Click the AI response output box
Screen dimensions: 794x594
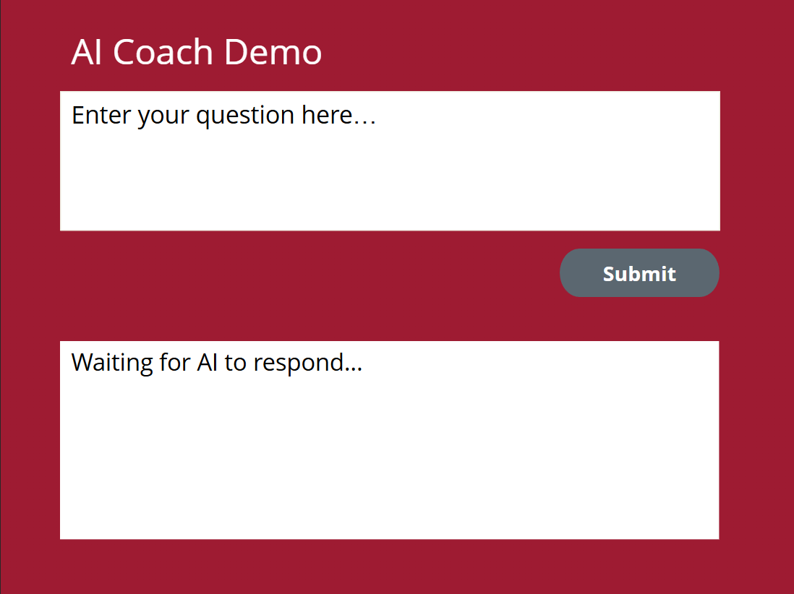(x=390, y=440)
